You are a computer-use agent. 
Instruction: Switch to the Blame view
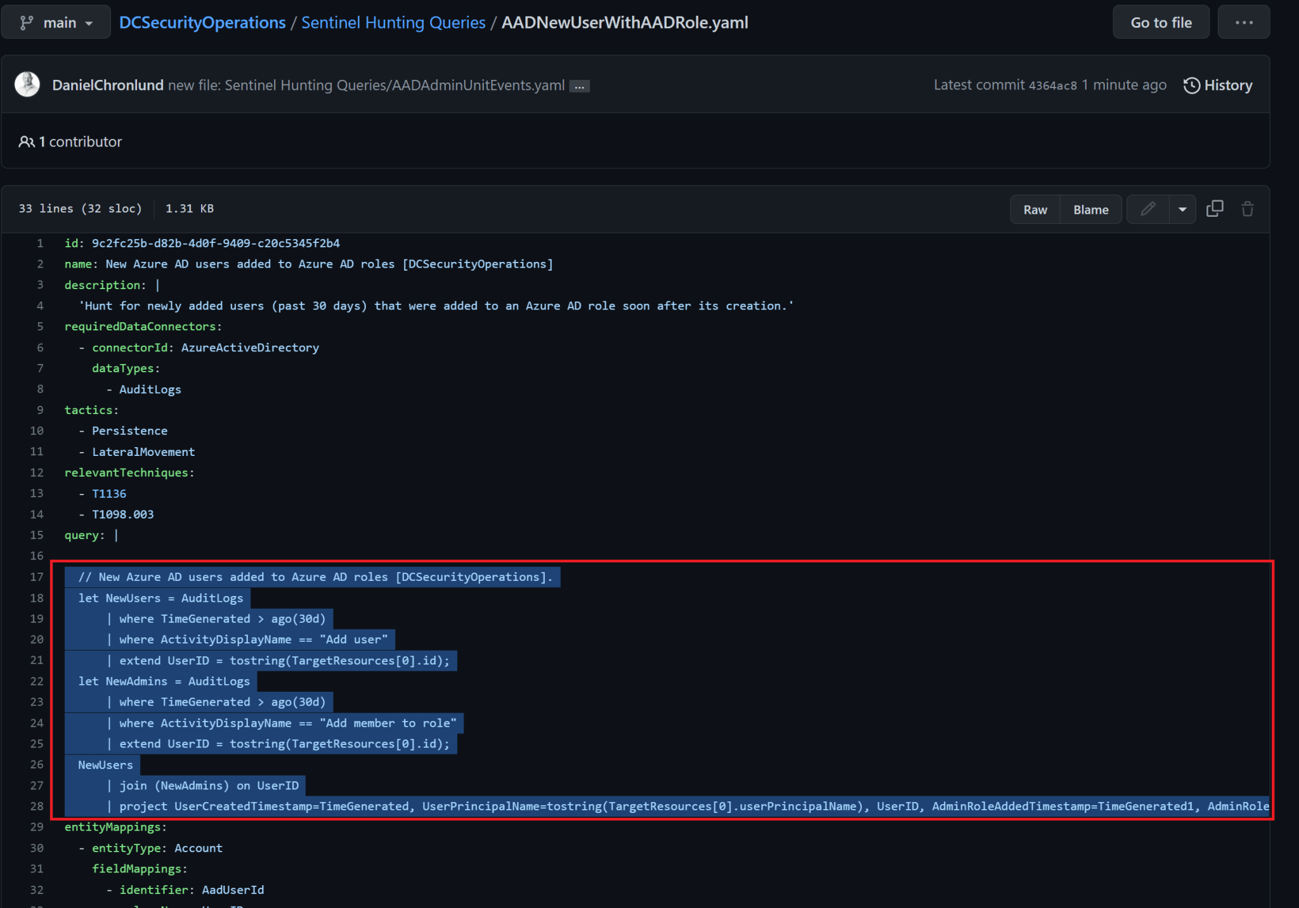[1090, 209]
